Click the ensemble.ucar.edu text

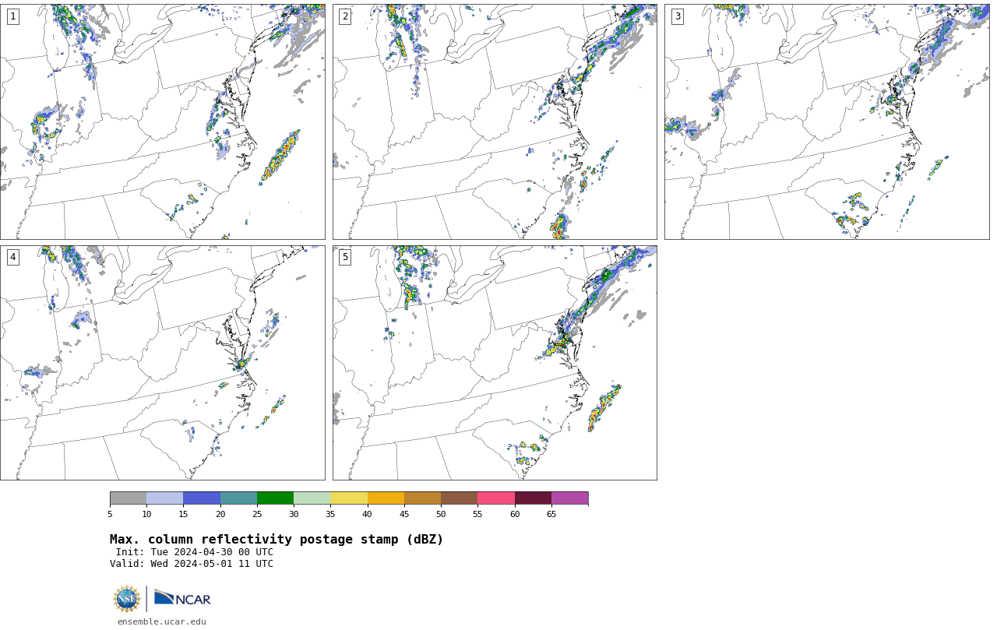click(162, 621)
